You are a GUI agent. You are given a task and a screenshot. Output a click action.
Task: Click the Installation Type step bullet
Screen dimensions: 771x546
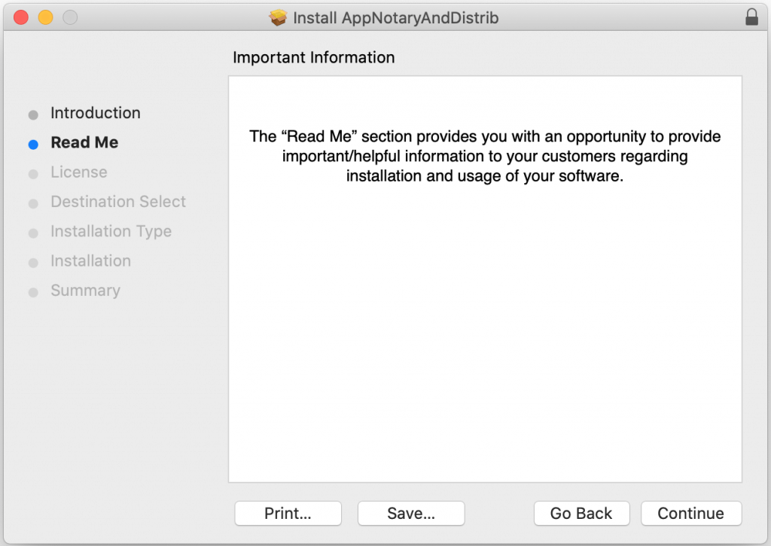(x=33, y=233)
